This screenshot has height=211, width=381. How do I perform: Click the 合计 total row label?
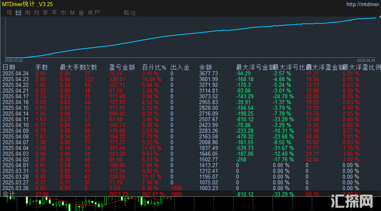click(9, 194)
